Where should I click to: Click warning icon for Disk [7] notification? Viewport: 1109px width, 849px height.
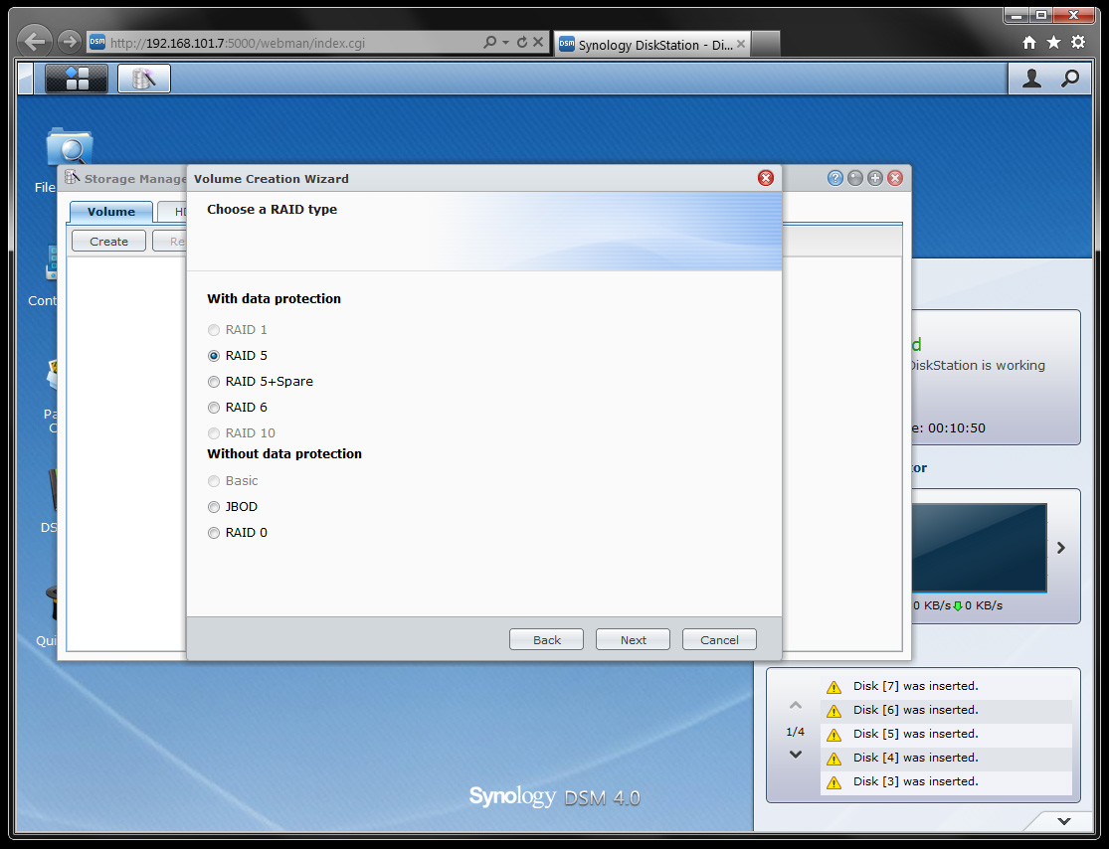click(833, 687)
